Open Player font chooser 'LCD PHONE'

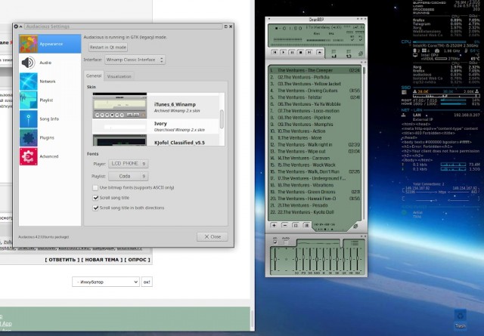tap(128, 164)
